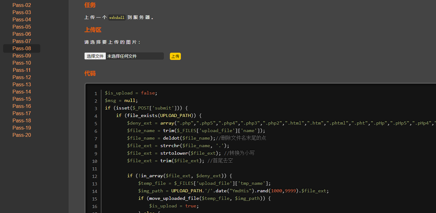Screen dimensions: 436x213
Task: Go to Pass-12 level
Action: [22, 77]
